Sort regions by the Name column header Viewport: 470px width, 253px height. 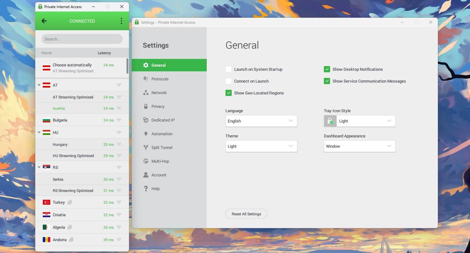tap(47, 53)
